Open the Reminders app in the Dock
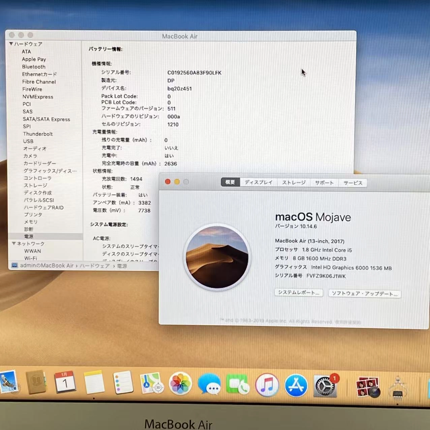 pos(123,382)
